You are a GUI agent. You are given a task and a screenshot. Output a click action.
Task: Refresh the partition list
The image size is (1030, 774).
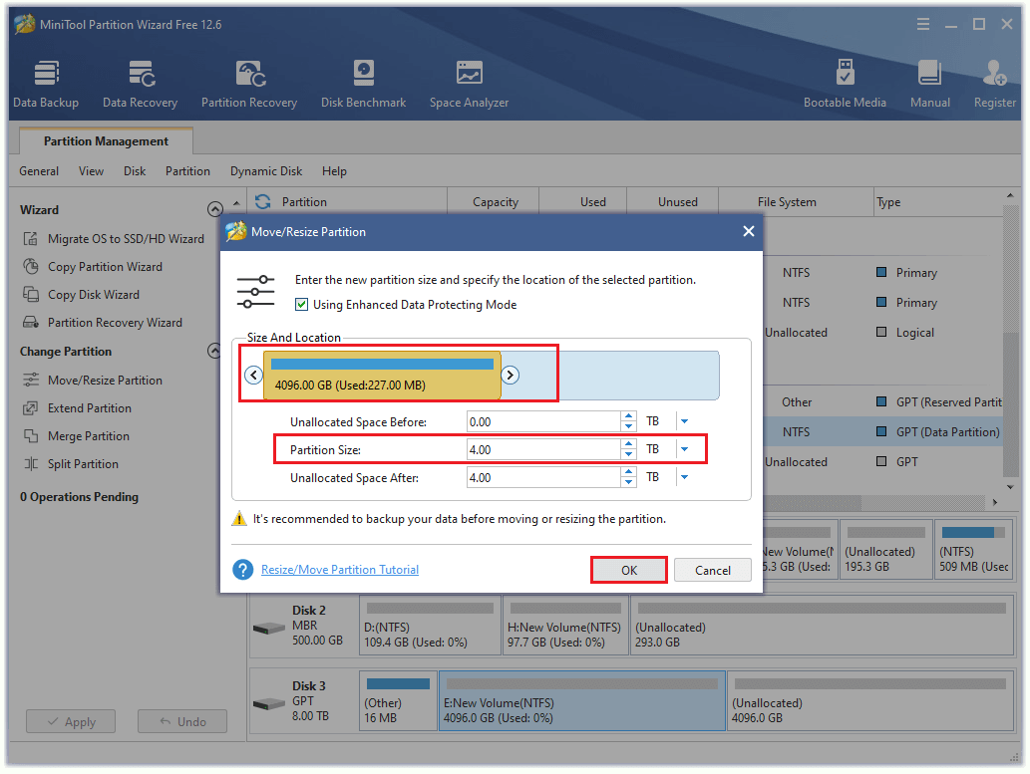click(263, 201)
